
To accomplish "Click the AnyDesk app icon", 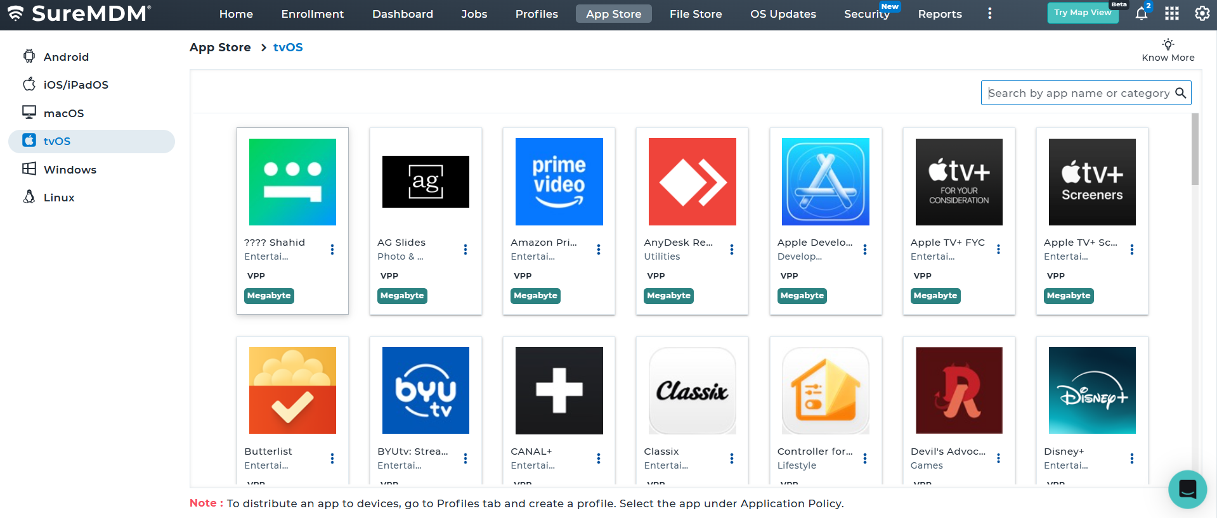I will (692, 182).
